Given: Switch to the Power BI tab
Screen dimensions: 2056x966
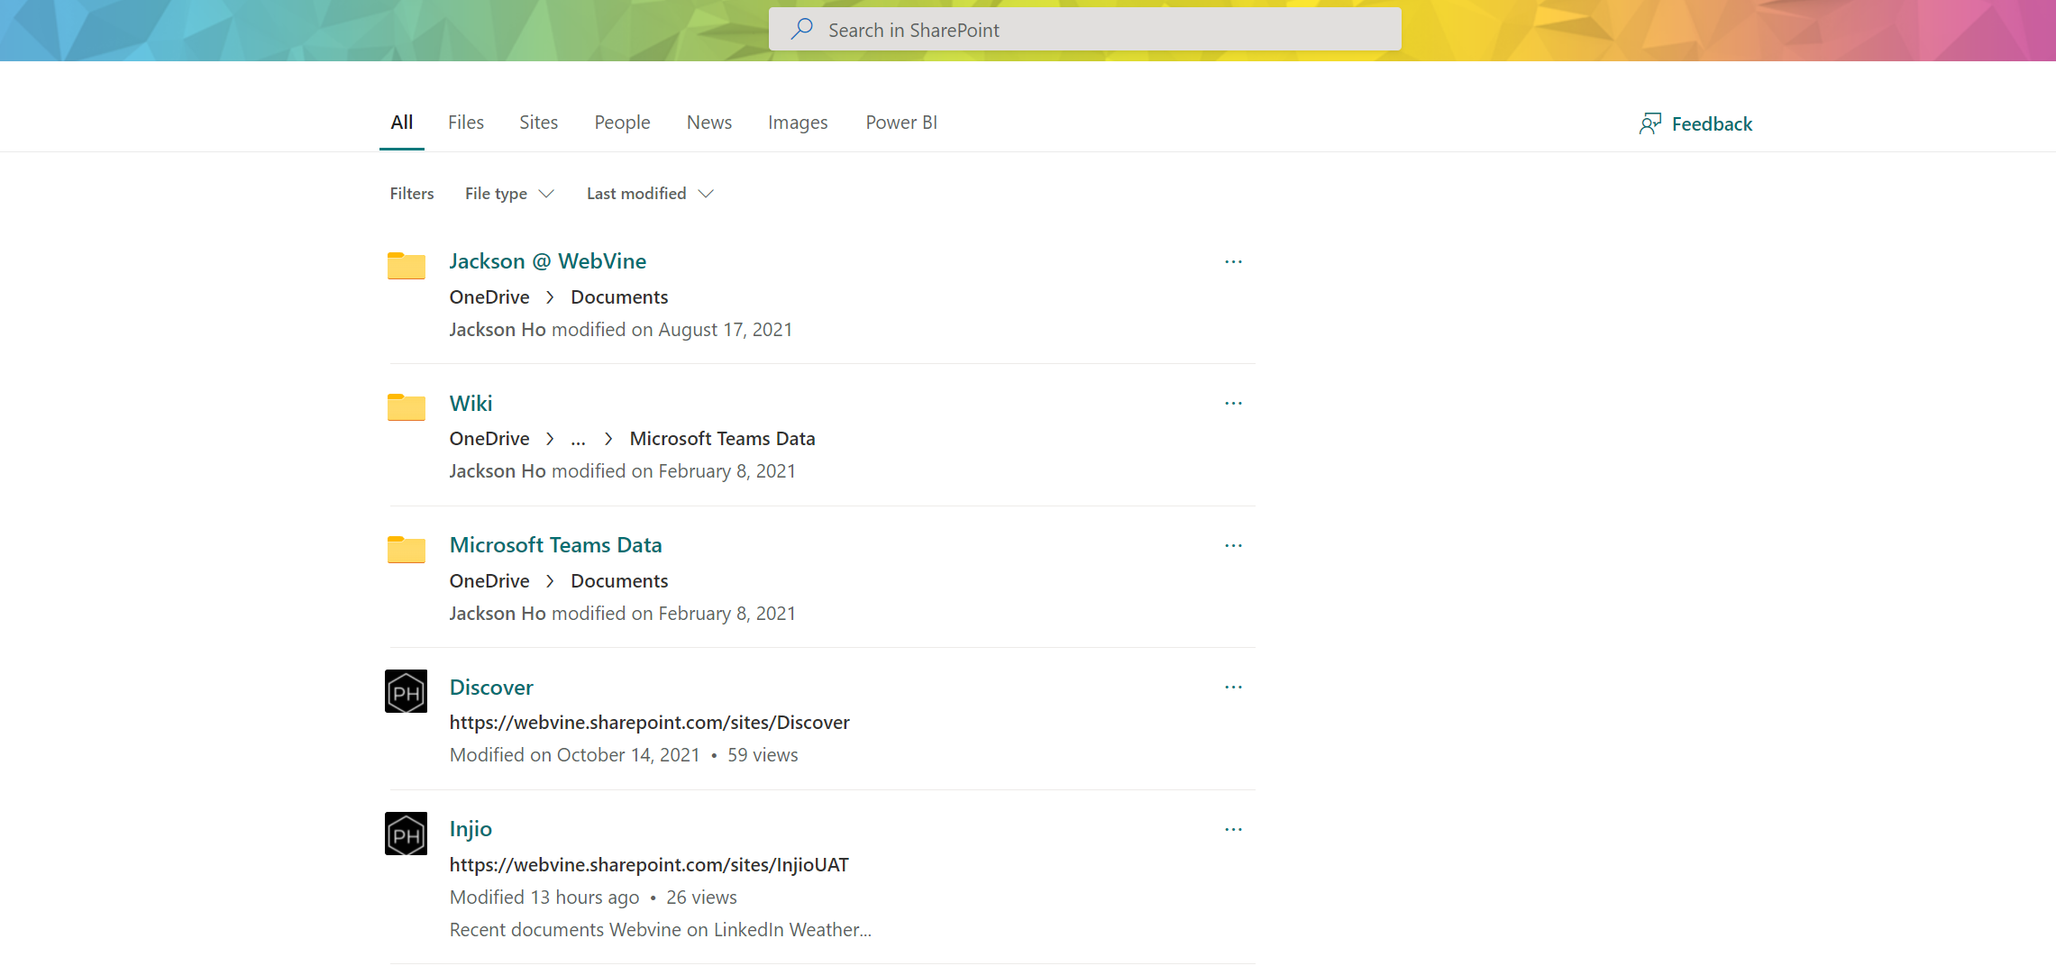Looking at the screenshot, I should pyautogui.click(x=901, y=123).
